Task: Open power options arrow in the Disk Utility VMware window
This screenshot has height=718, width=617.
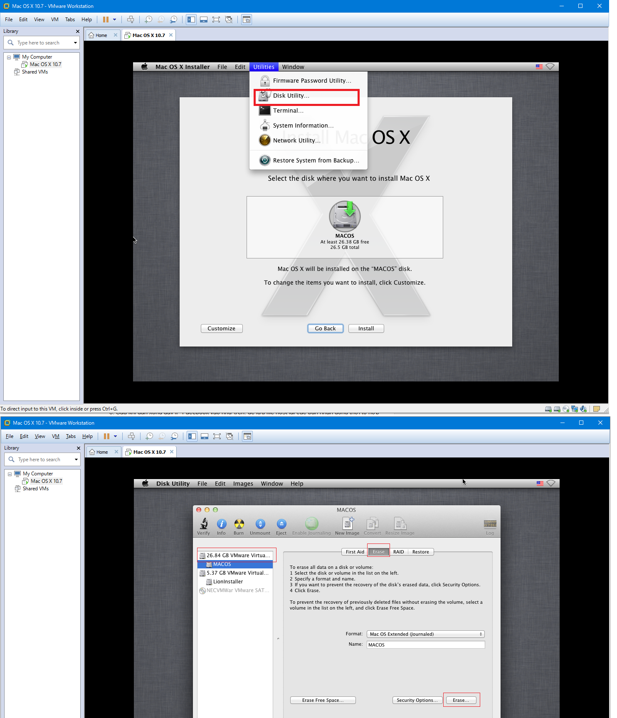Action: [116, 436]
